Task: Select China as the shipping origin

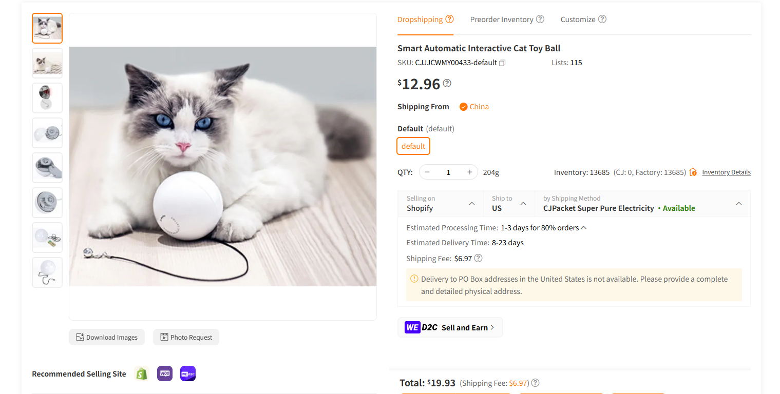Action: click(x=474, y=107)
